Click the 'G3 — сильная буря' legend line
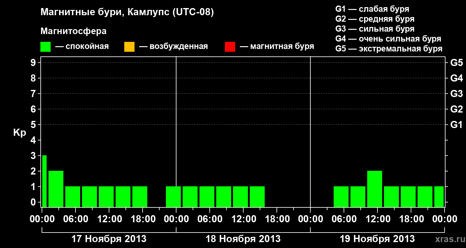 375,29
